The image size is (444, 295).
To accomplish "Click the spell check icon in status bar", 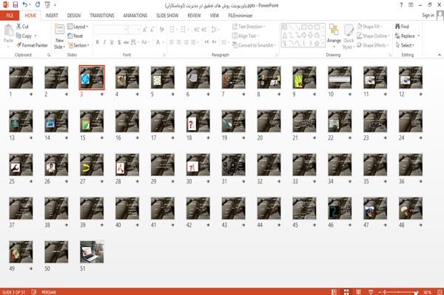I will (x=34, y=292).
